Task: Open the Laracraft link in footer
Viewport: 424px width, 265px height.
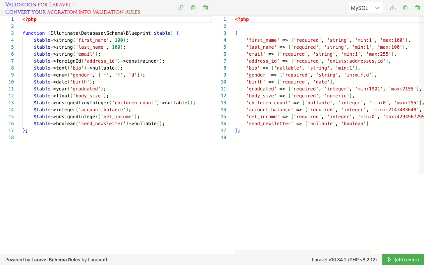Action: [98, 260]
